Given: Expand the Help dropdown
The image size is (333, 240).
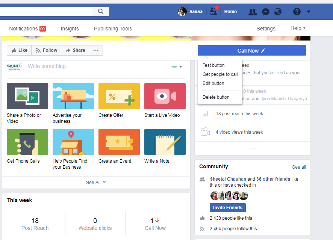Looking at the screenshot, I should [x=298, y=28].
